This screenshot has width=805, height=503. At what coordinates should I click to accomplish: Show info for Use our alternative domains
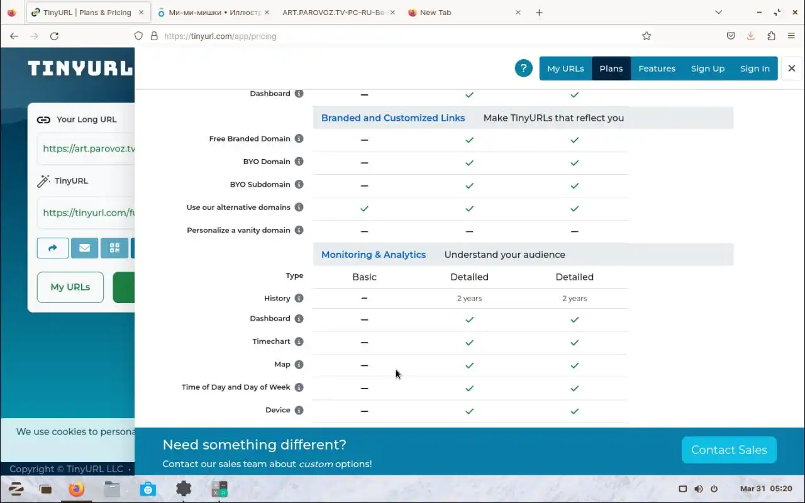pos(299,207)
